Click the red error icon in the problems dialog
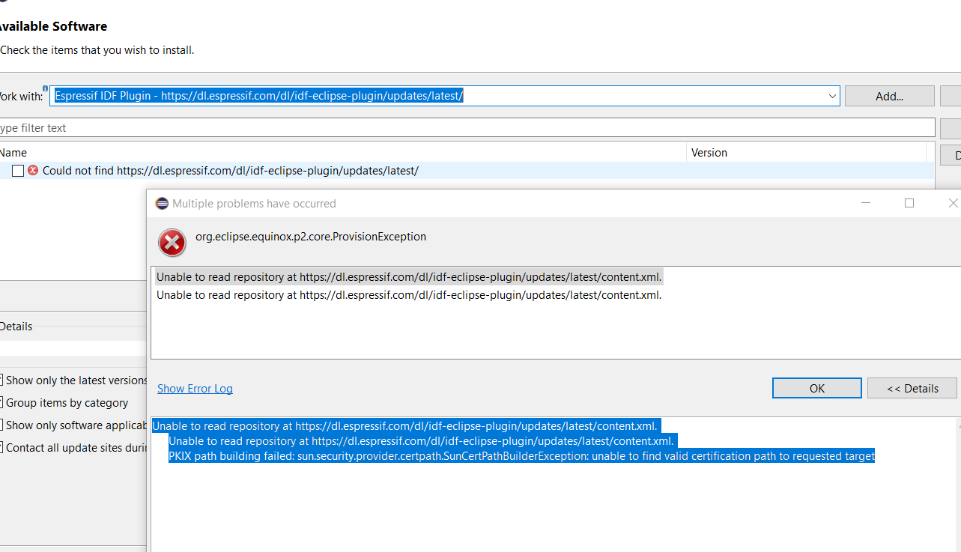This screenshot has width=961, height=552. pyautogui.click(x=172, y=243)
